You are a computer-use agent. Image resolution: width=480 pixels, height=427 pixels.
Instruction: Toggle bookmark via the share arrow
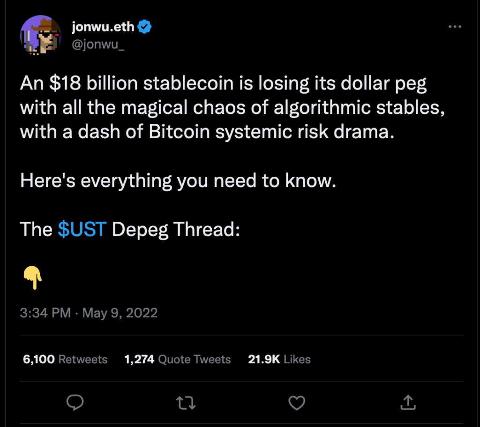pyautogui.click(x=408, y=402)
